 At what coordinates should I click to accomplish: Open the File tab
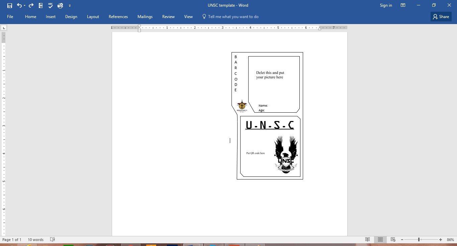pos(10,17)
